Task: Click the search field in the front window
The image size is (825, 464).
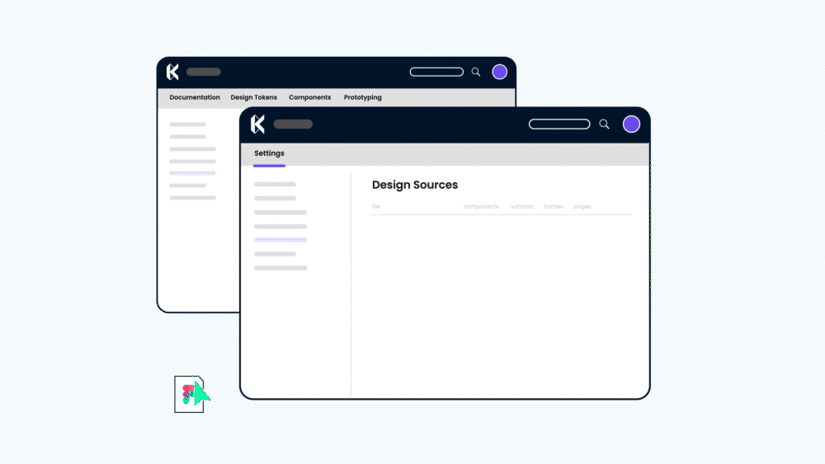Action: [559, 124]
